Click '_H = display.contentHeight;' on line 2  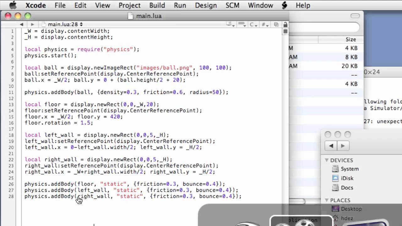[x=68, y=37]
